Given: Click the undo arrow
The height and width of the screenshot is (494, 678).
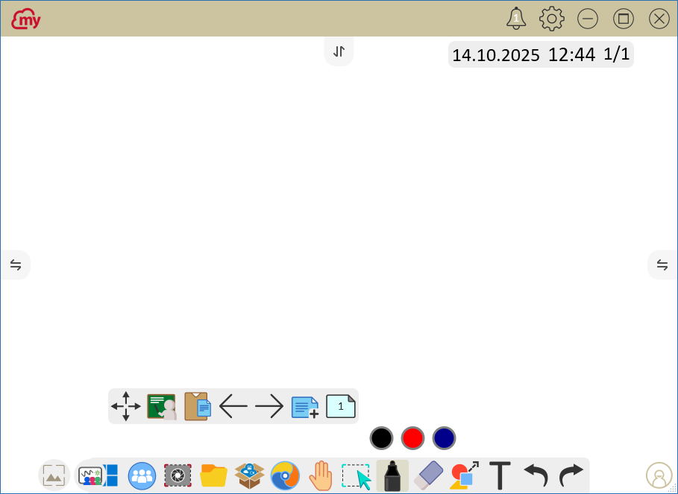Looking at the screenshot, I should click(536, 475).
